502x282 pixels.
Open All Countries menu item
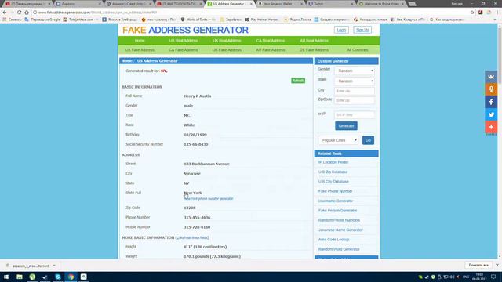pos(358,50)
